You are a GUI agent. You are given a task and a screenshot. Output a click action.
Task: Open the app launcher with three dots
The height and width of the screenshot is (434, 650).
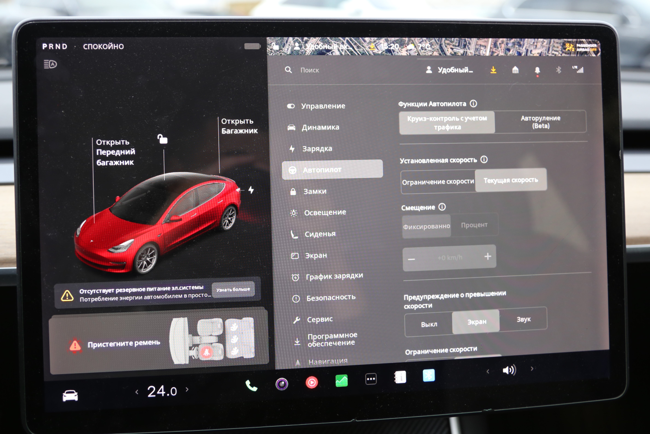[370, 379]
